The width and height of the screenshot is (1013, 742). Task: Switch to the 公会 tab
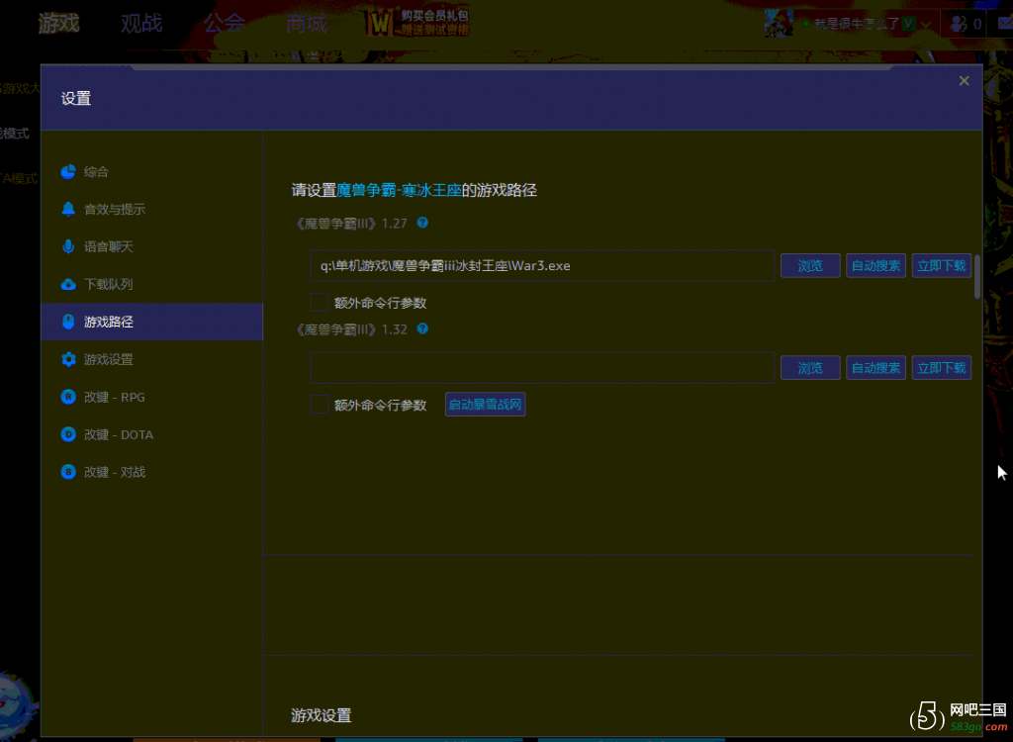(225, 24)
